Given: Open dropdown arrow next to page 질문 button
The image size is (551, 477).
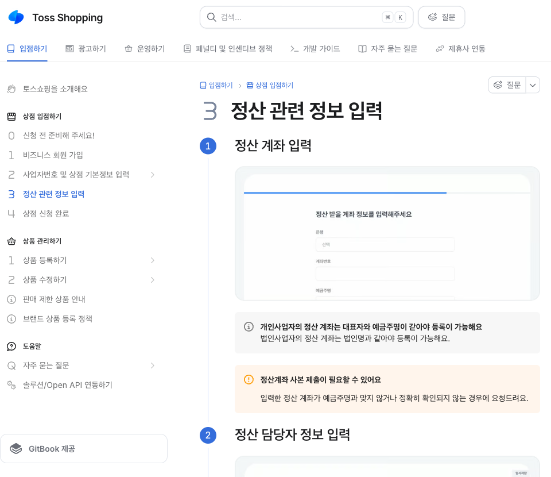Looking at the screenshot, I should [533, 85].
